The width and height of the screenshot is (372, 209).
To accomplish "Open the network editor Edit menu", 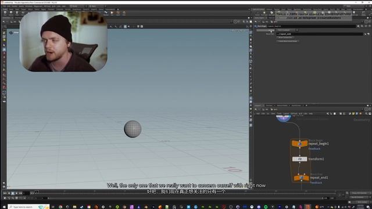I will (x=263, y=114).
